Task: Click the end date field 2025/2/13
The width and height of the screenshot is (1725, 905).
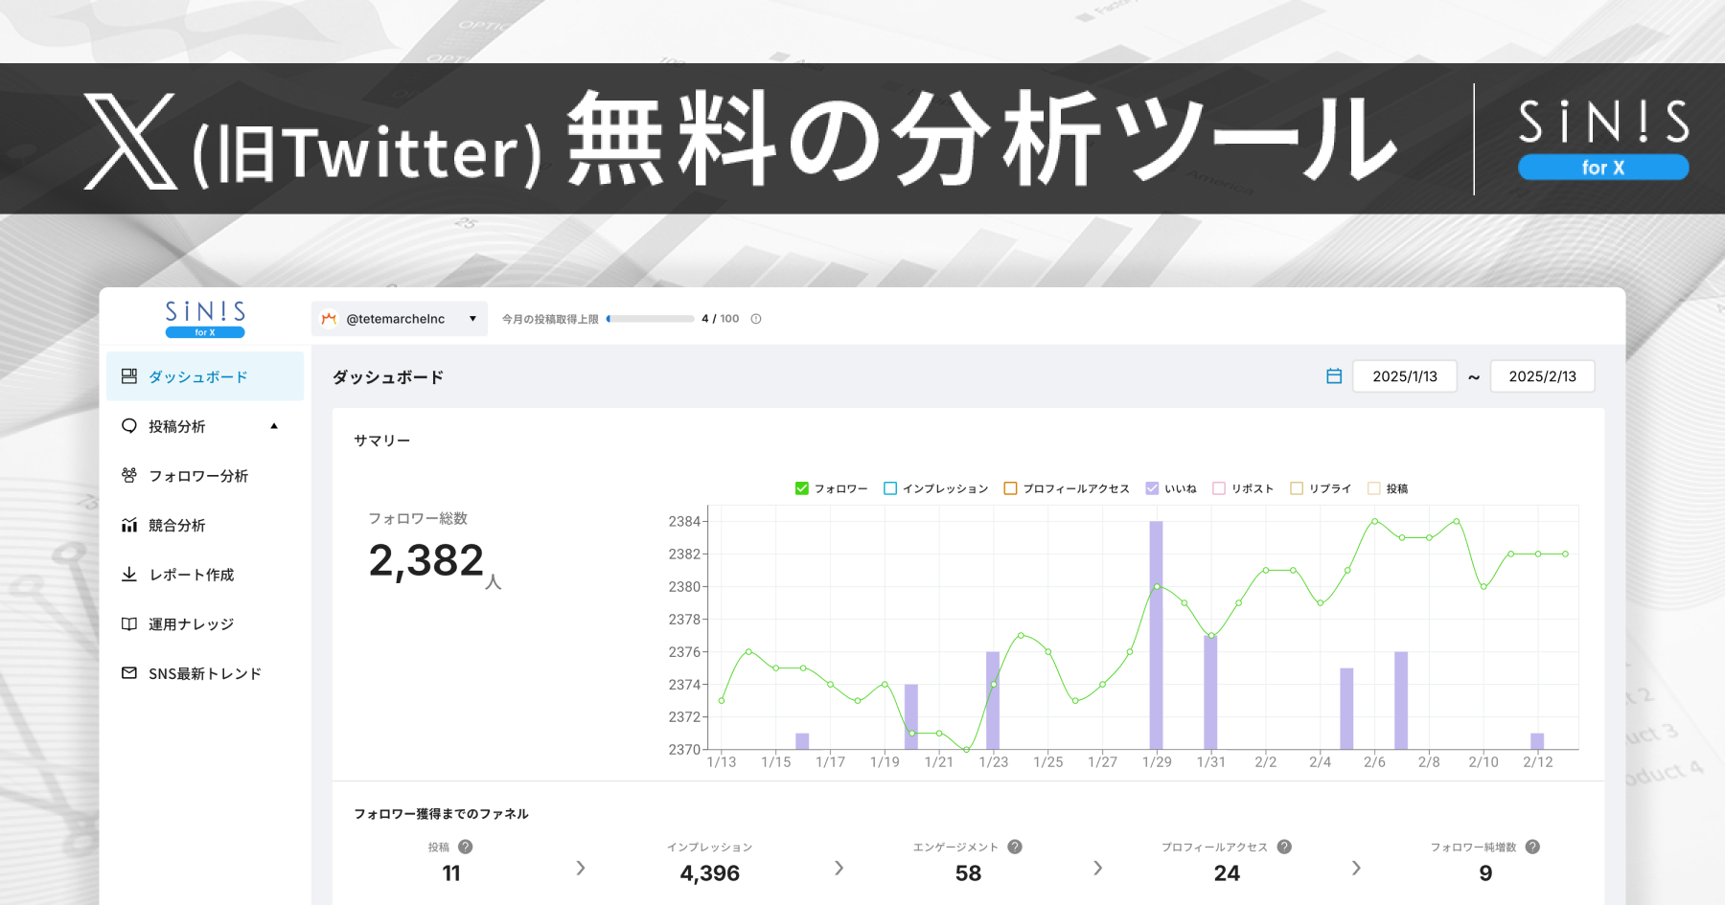Action: coord(1542,376)
